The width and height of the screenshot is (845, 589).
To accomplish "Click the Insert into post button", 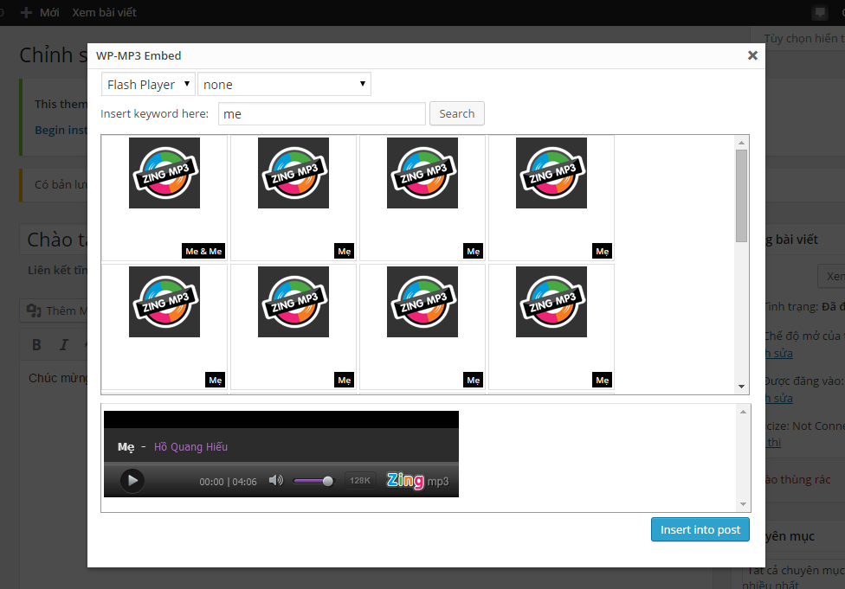I will [700, 530].
